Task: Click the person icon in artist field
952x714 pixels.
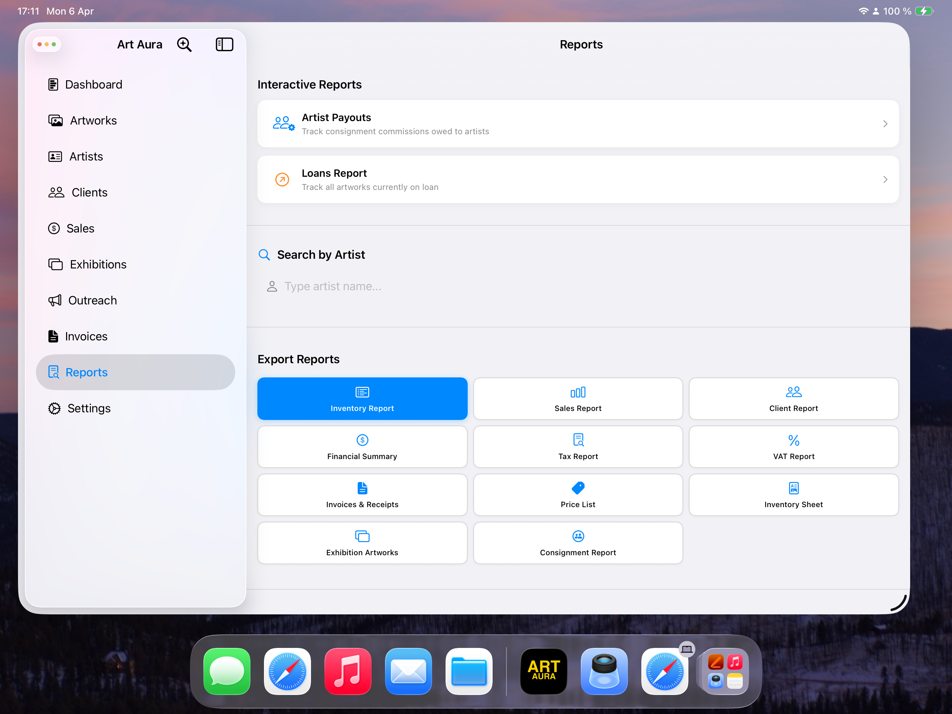Action: coord(272,286)
